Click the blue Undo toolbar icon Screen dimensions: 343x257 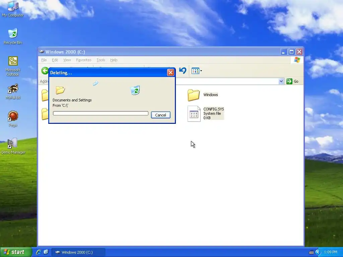(x=183, y=71)
